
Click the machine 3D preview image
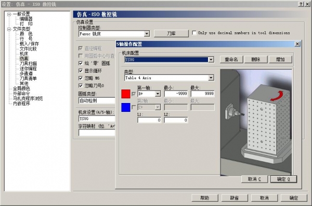256,122
